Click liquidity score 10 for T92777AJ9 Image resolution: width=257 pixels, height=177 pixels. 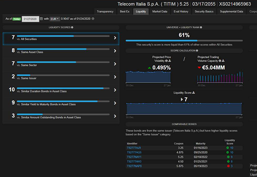click(231, 148)
